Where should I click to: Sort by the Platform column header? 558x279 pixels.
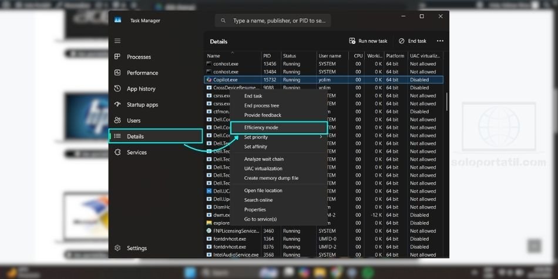point(395,56)
